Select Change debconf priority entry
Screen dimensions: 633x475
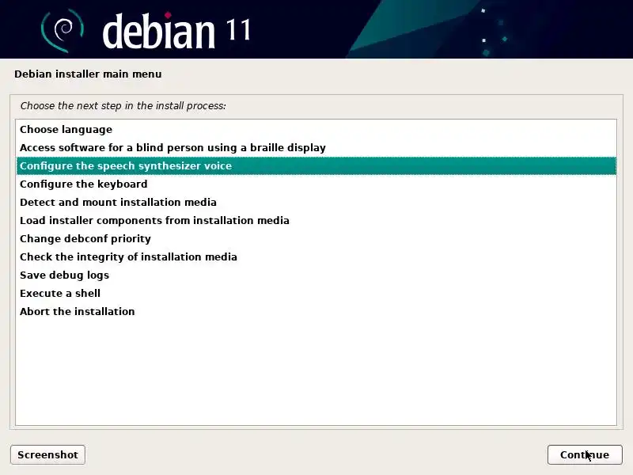click(x=316, y=238)
